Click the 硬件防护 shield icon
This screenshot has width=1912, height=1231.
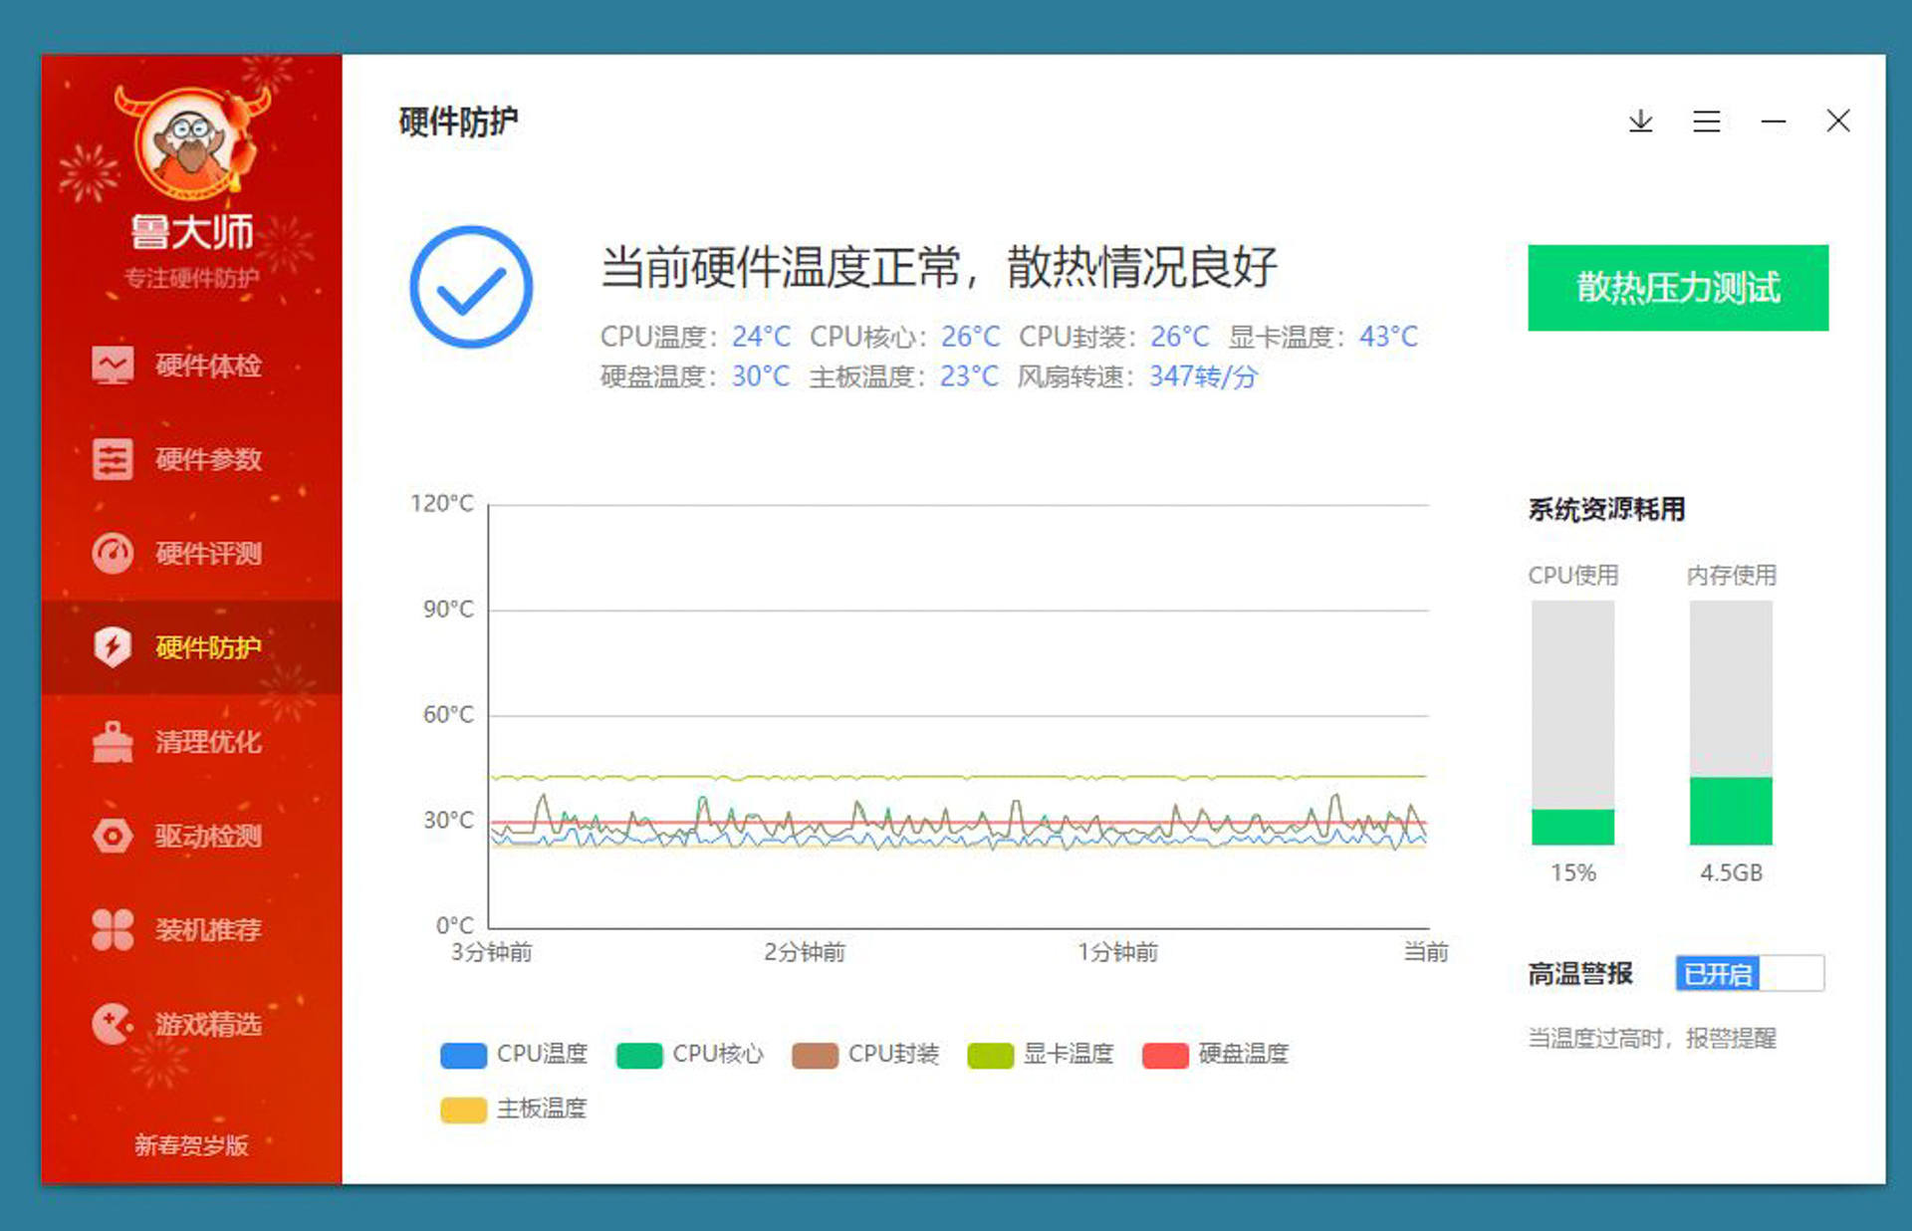point(113,647)
